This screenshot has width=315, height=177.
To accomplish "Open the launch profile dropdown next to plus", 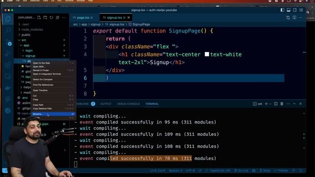I will click(x=270, y=104).
